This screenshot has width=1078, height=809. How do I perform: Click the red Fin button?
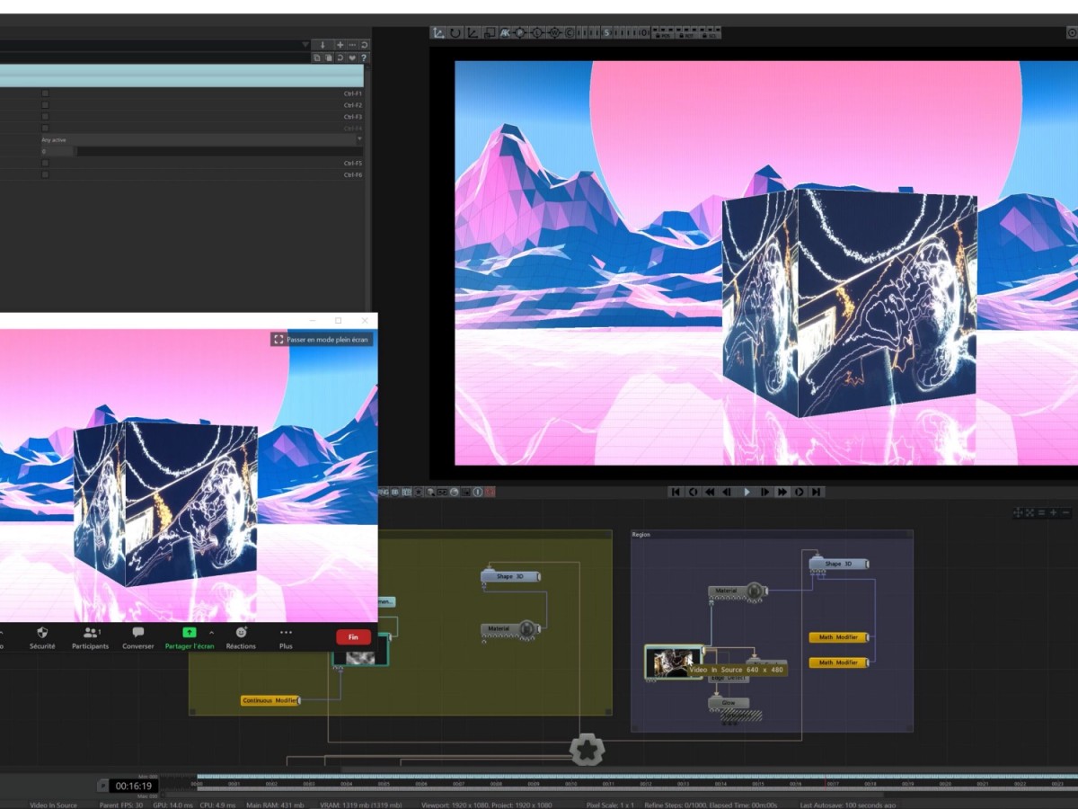[x=353, y=636]
